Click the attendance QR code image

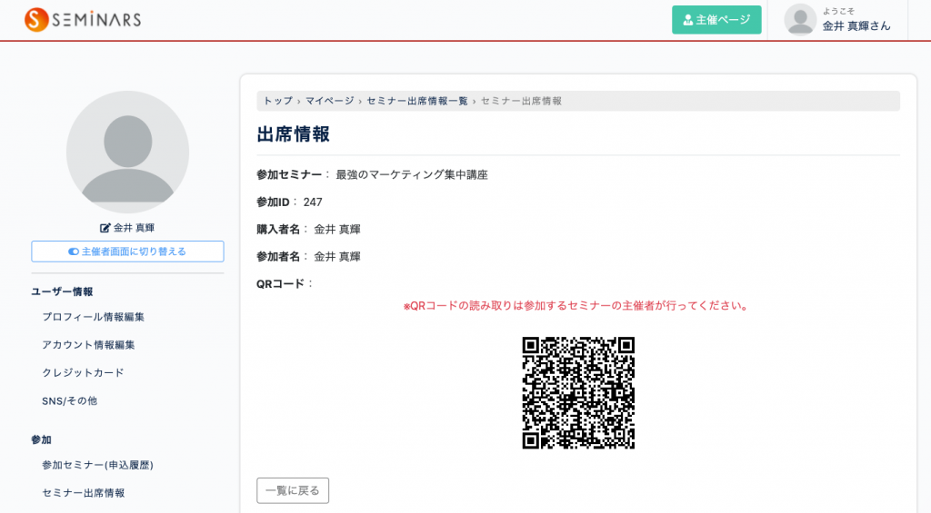click(578, 392)
